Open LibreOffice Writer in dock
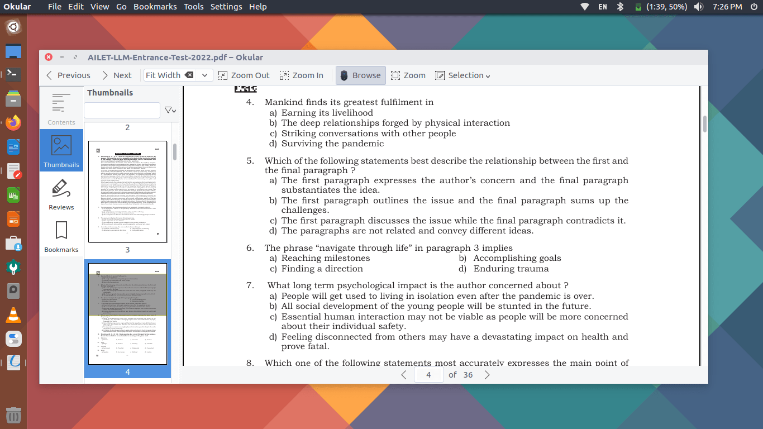This screenshot has height=429, width=763. coord(13,147)
